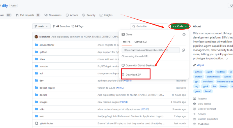Select Open with GitHub Desktop option
The height and width of the screenshot is (128, 233).
138,65
